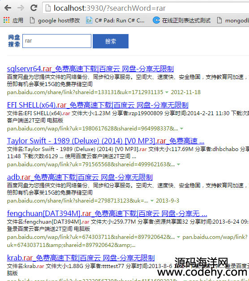Image resolution: width=249 pixels, height=281 pixels.
Task: Expand the dropdown arrow beside sqlservr64 result URL
Action: click(x=167, y=92)
